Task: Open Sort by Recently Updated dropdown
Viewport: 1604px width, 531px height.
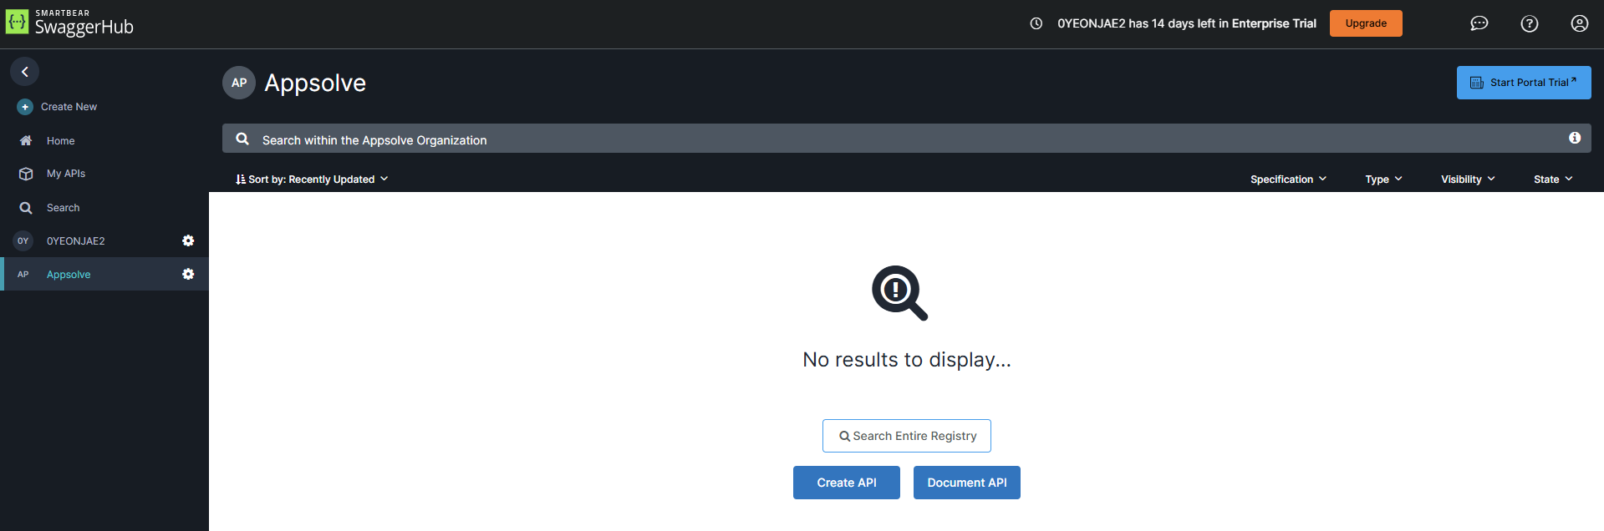Action: (313, 180)
